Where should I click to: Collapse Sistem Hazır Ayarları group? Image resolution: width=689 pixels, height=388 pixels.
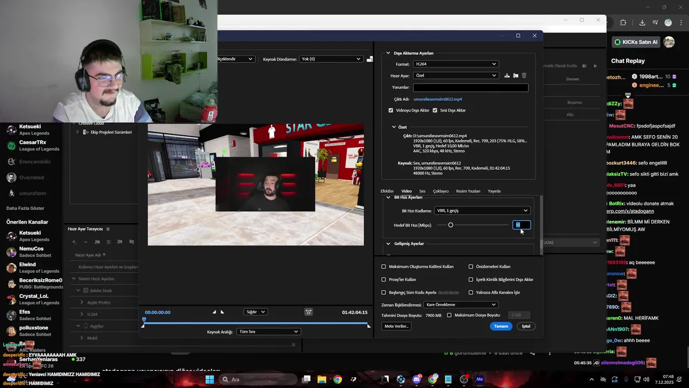pyautogui.click(x=74, y=279)
